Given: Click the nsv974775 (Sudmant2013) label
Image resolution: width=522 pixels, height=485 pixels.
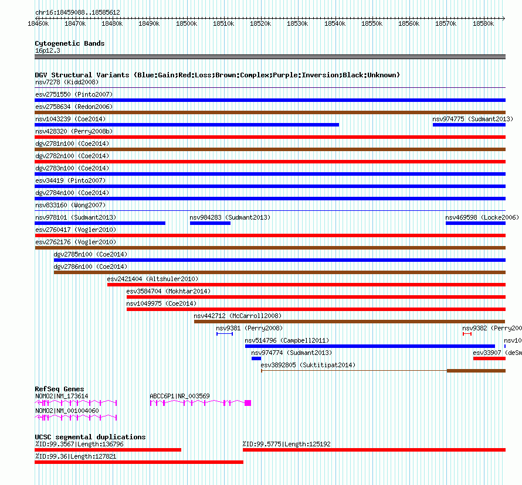Looking at the screenshot, I should (x=473, y=119).
